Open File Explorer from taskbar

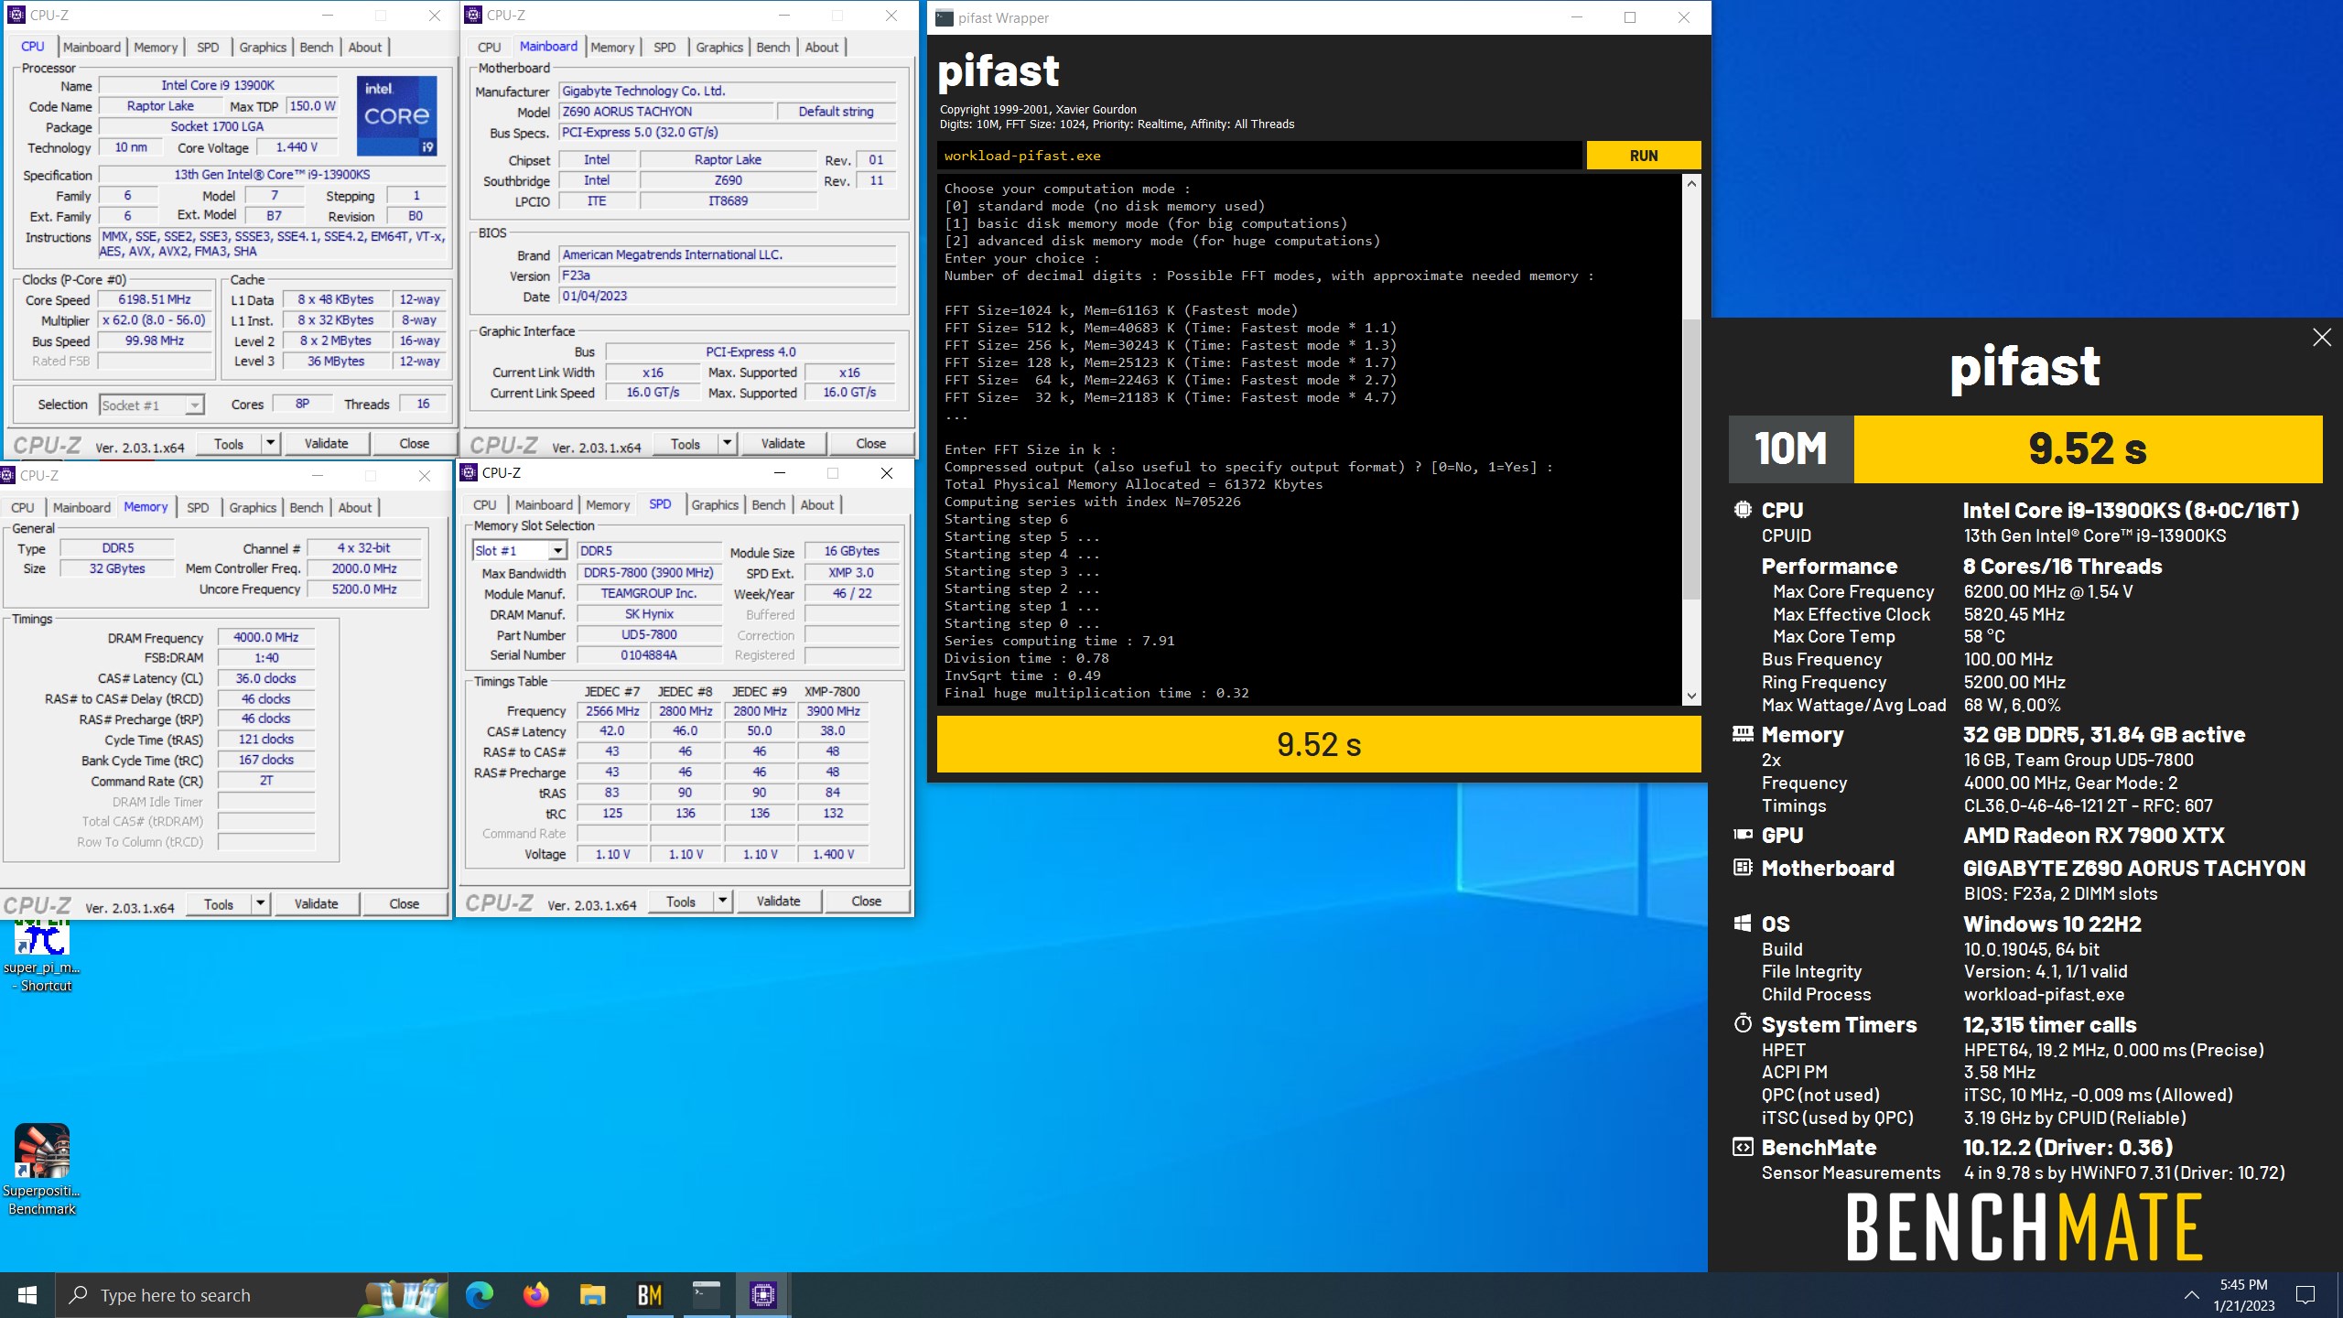(593, 1295)
